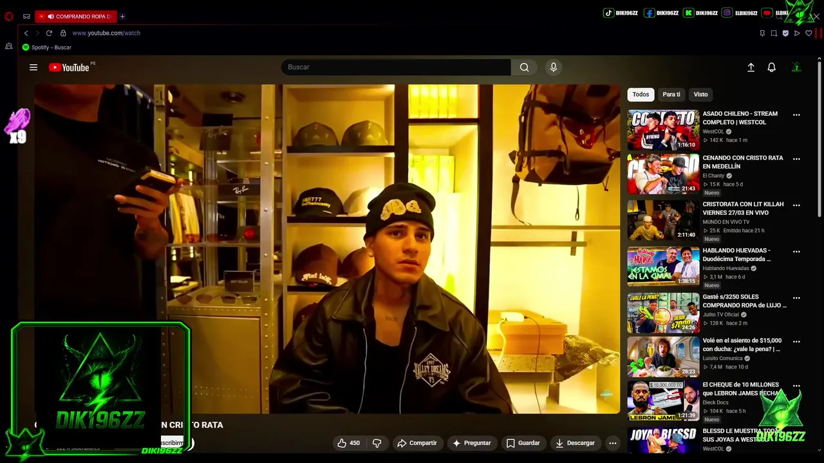This screenshot has height=463, width=824.
Task: Click the www.youtube.com/watch address bar
Action: coord(106,33)
